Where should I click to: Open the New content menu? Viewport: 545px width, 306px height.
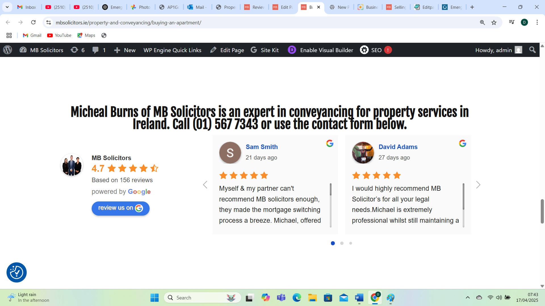tap(125, 50)
